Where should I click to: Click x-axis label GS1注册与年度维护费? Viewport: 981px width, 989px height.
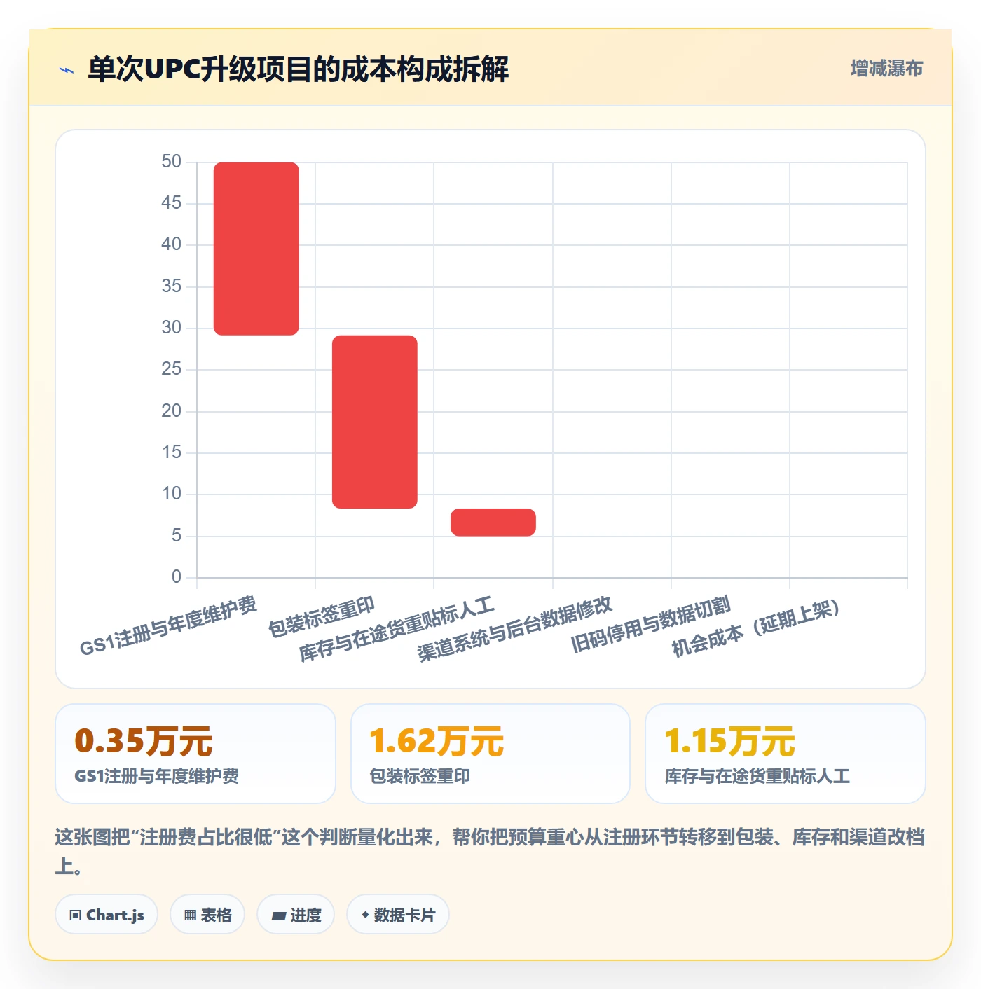(x=168, y=626)
